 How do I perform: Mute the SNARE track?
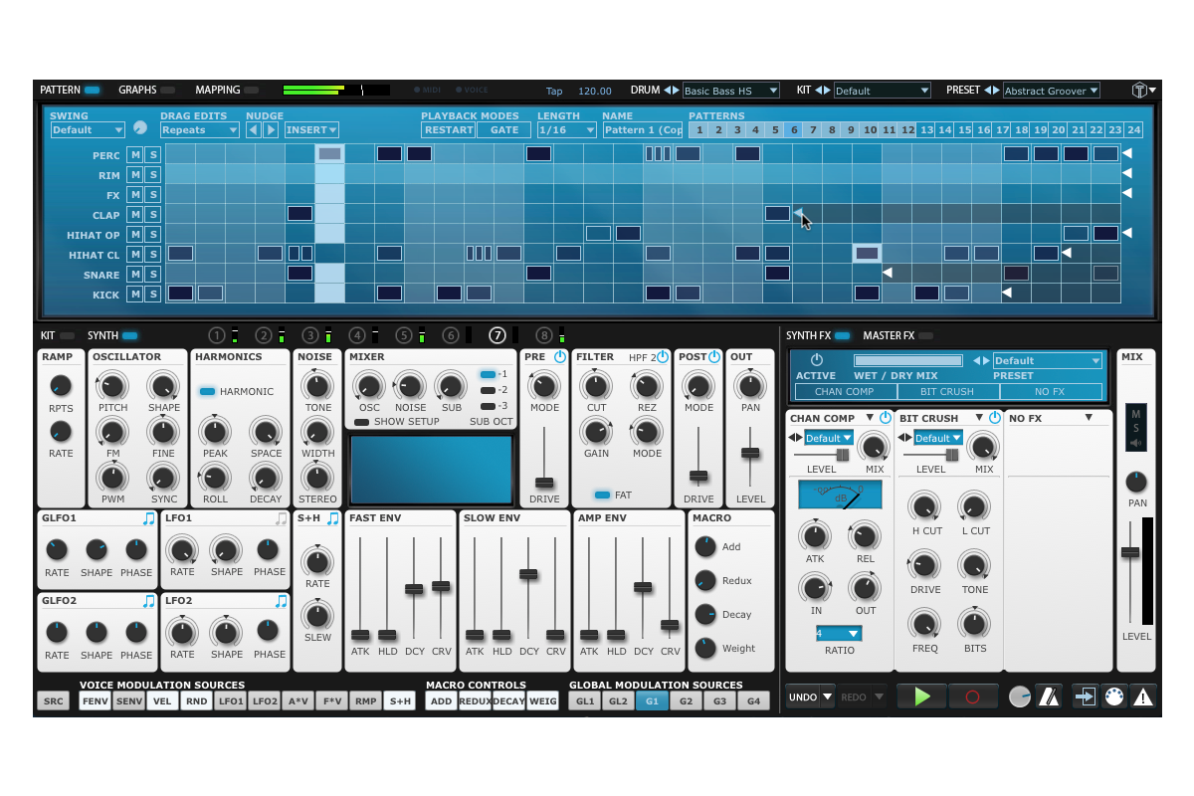pyautogui.click(x=135, y=275)
